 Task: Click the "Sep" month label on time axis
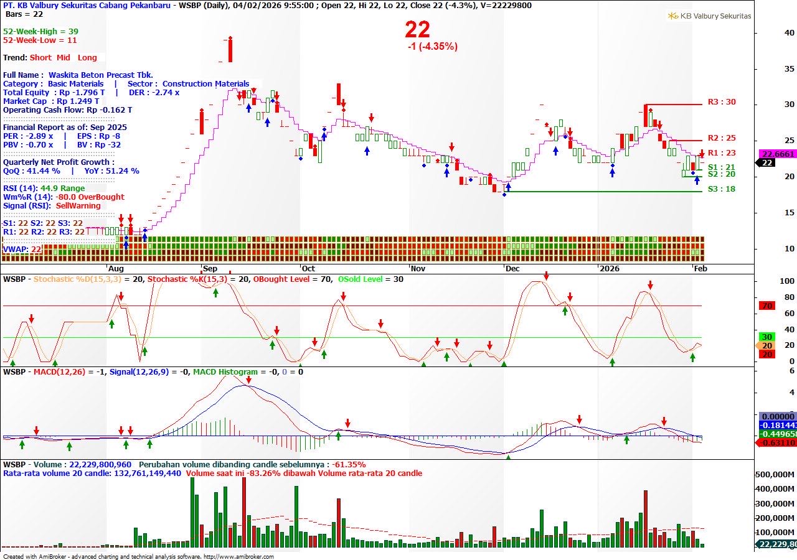[210, 269]
